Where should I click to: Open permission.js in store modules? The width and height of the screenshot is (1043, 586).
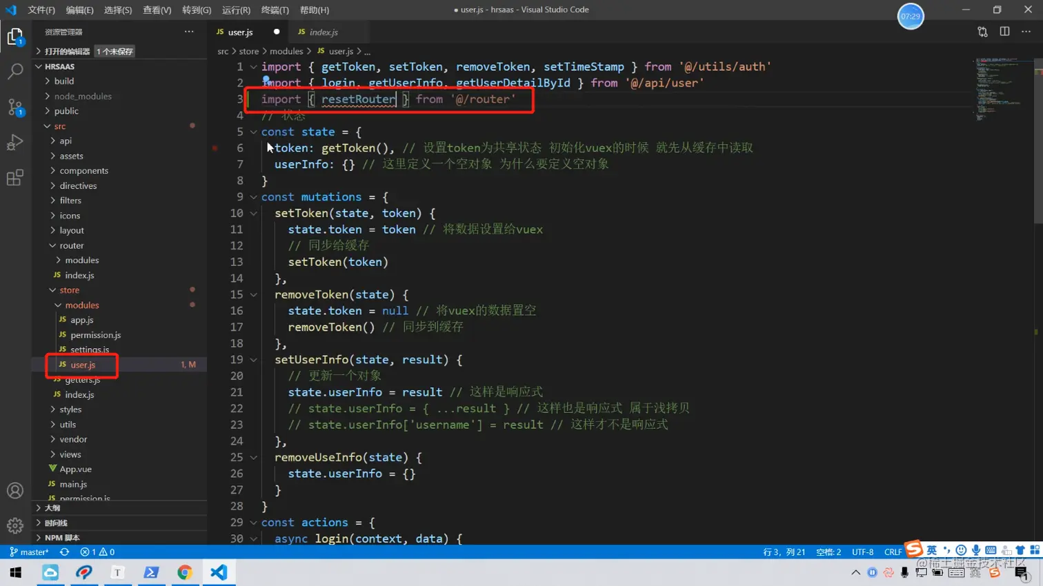119,335
